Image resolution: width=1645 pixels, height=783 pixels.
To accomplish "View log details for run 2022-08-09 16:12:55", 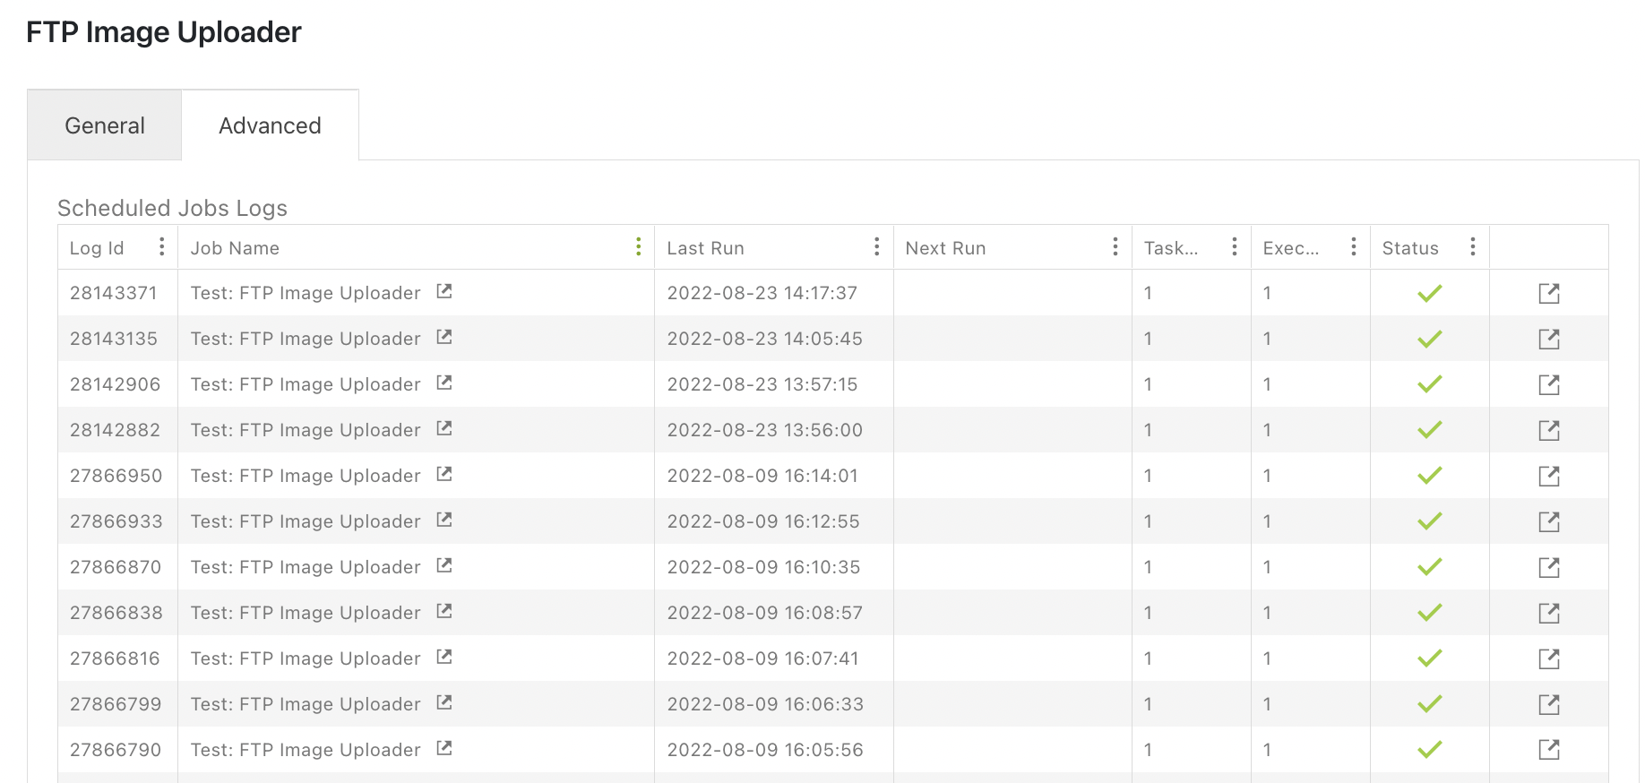I will [x=1549, y=521].
